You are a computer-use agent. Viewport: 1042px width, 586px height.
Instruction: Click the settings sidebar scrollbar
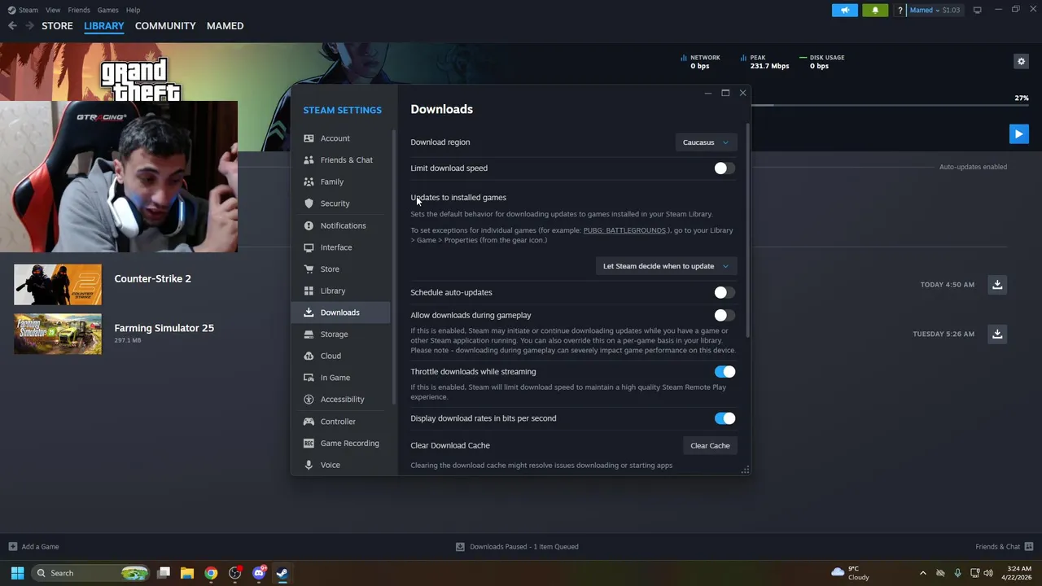394,267
